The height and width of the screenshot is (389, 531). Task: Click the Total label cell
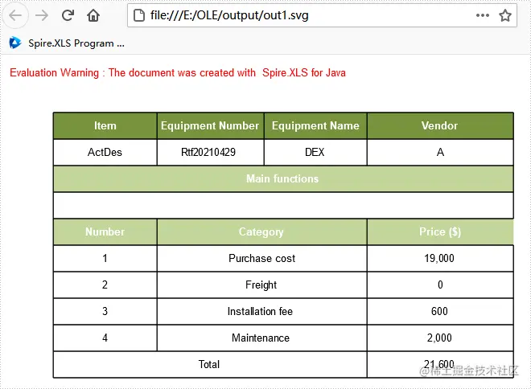coord(210,364)
